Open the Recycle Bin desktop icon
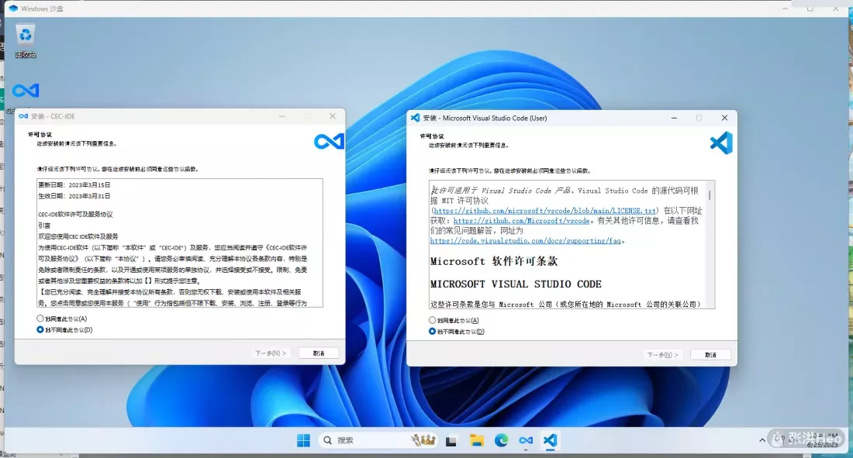Image resolution: width=853 pixels, height=458 pixels. click(25, 41)
